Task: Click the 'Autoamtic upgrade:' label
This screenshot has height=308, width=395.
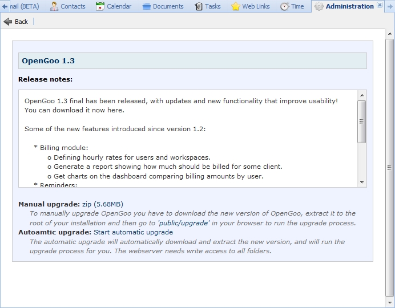Action: tap(55, 232)
